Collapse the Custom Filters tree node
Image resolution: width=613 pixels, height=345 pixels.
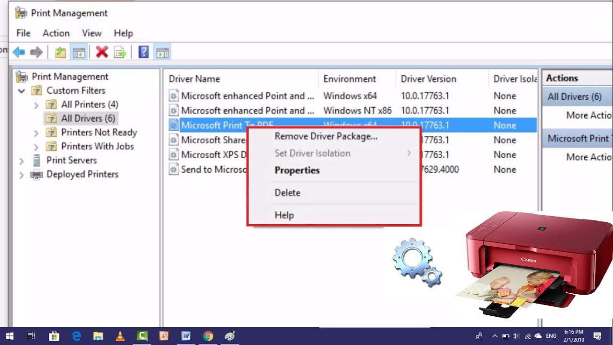(22, 91)
